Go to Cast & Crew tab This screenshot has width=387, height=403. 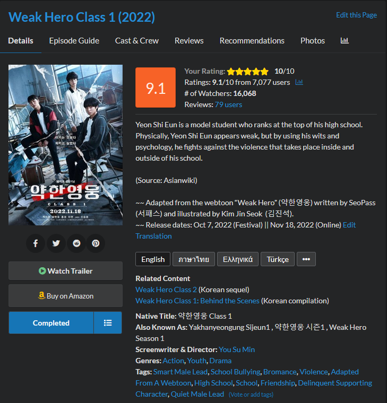137,41
